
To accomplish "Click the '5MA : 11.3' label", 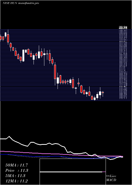I will click(x=15, y=176).
